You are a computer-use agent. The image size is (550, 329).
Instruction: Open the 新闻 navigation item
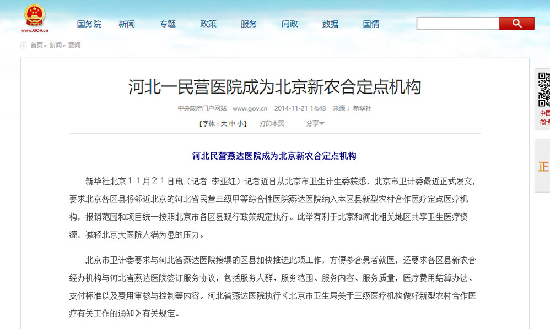coord(127,24)
